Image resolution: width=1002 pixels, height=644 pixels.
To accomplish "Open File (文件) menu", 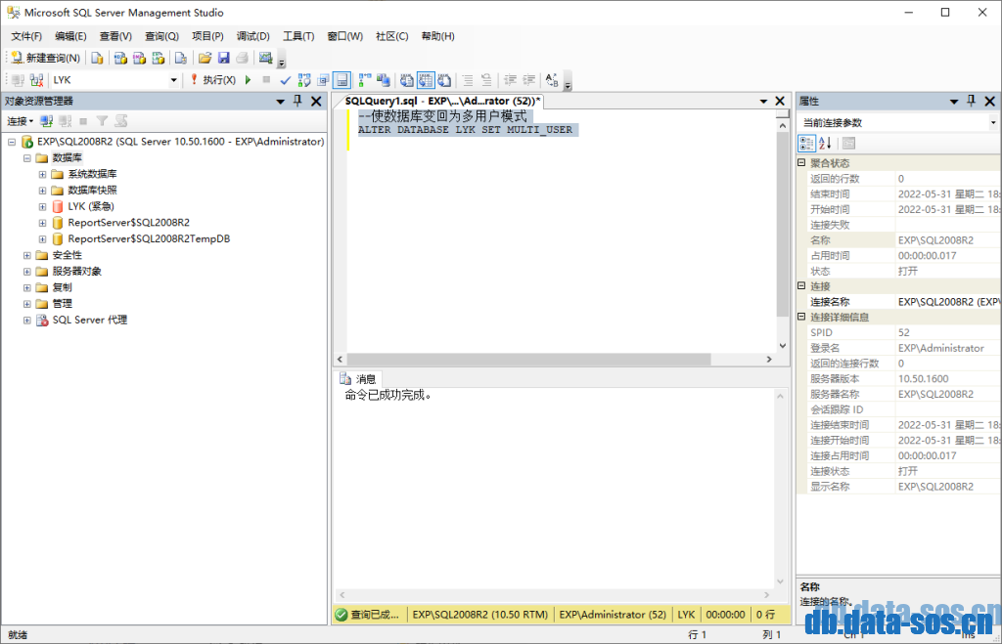I will (26, 36).
